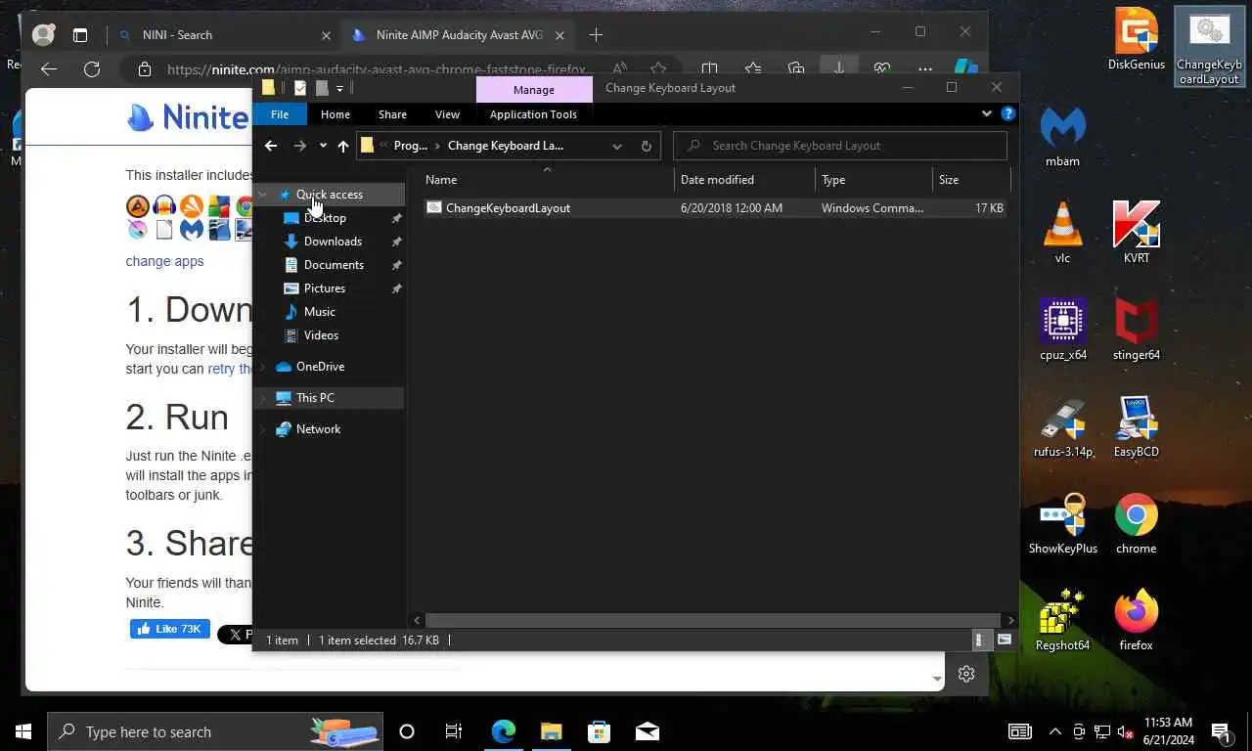Switch to the Share ribbon tab
This screenshot has width=1252, height=751.
392,114
